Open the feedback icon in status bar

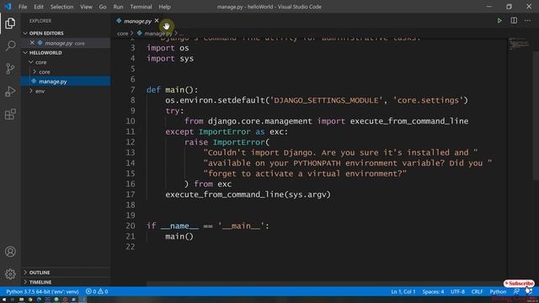[x=516, y=291]
